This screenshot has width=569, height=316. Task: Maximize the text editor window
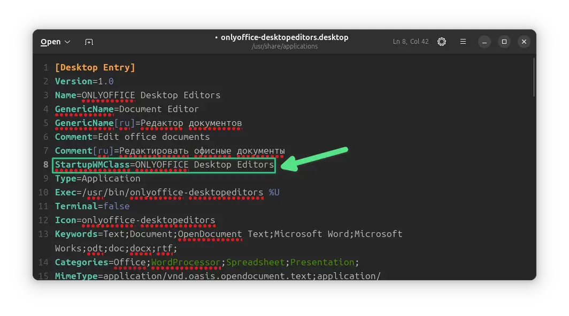(504, 42)
